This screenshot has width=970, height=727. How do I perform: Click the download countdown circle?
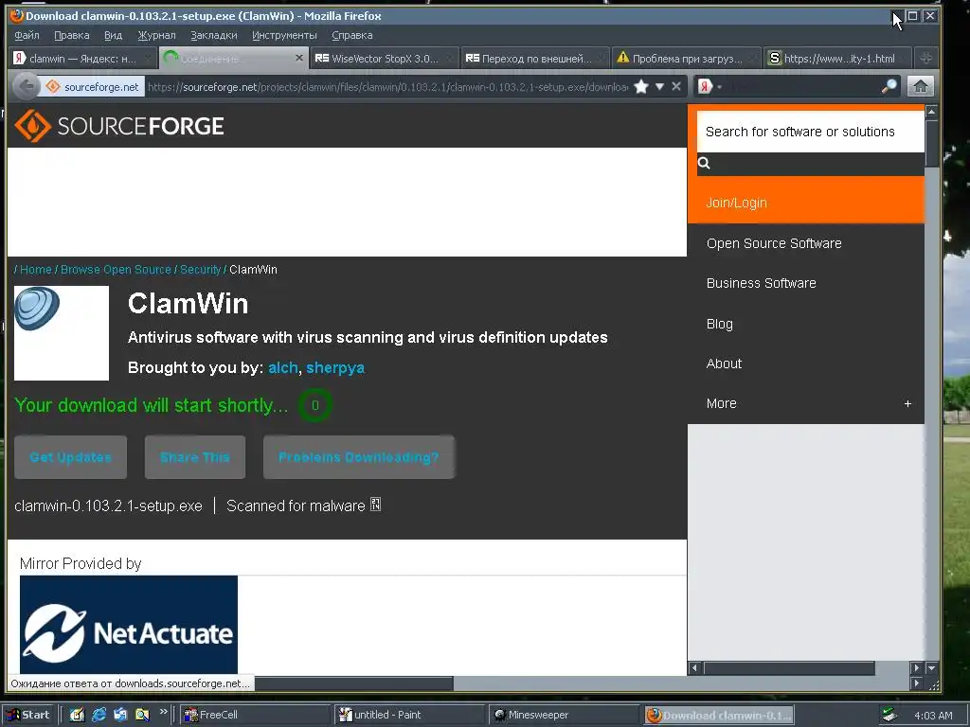click(x=314, y=405)
